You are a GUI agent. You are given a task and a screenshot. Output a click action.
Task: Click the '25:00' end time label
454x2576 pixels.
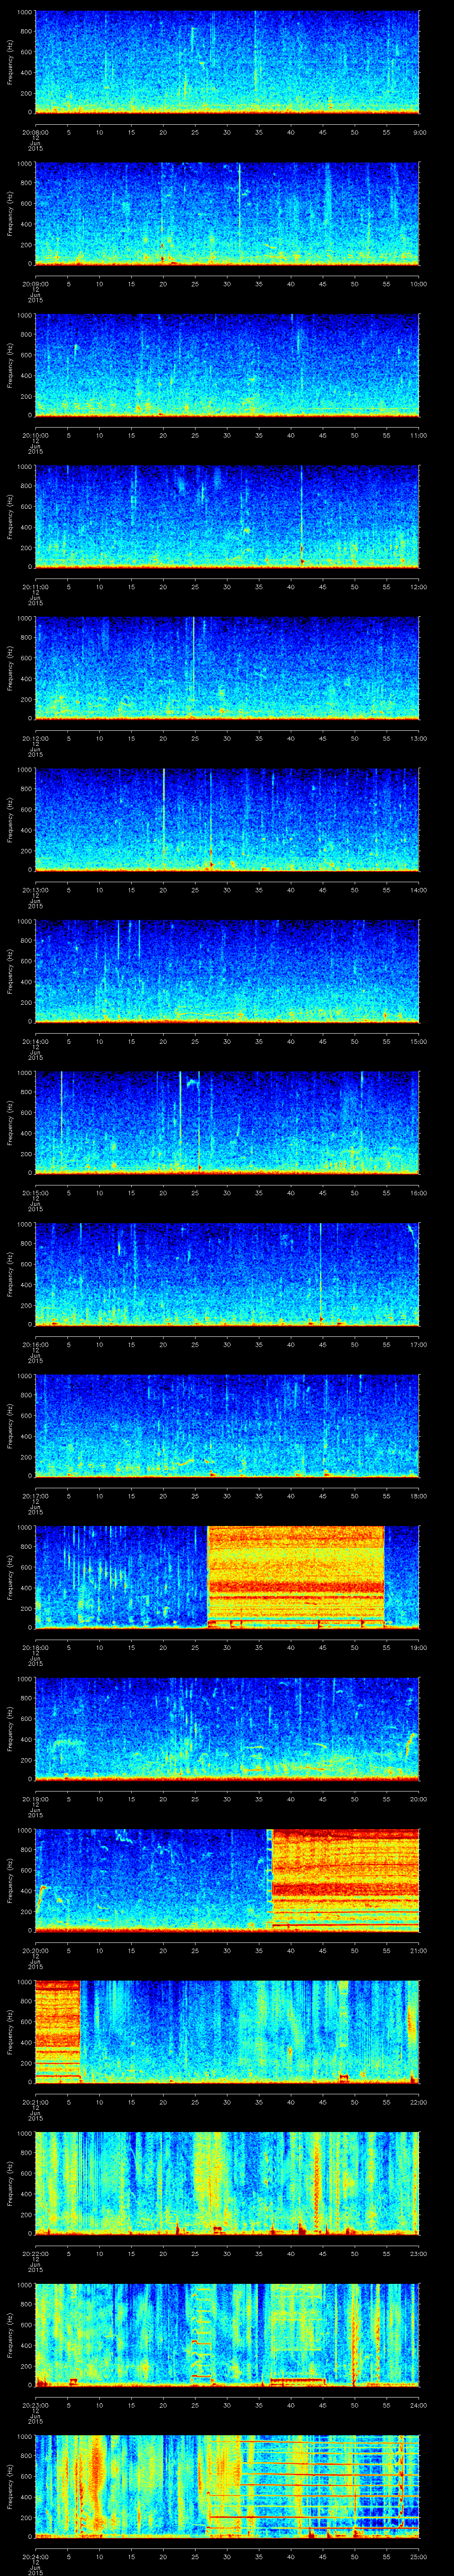418,2555
